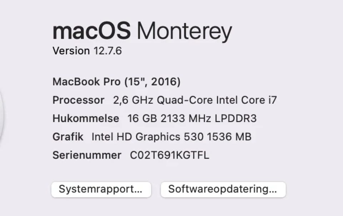Select the serial number C02T691KGTFL
343x216 pixels.
click(x=169, y=155)
